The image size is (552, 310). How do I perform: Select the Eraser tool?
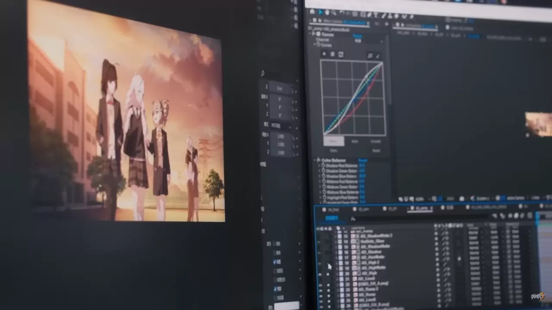[396, 16]
